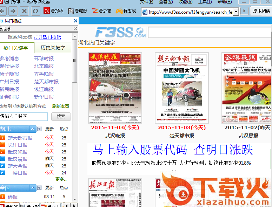Focus the F3SS page search box
This screenshot has height=207, width=272.
point(210,32)
